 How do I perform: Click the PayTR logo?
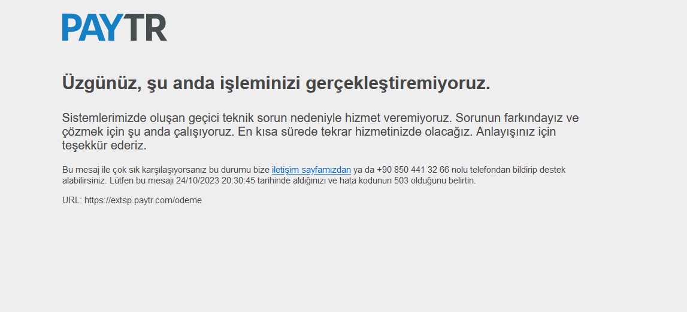point(114,27)
